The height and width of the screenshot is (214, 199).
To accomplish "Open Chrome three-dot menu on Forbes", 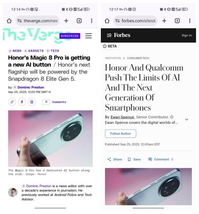I will coord(189,21).
